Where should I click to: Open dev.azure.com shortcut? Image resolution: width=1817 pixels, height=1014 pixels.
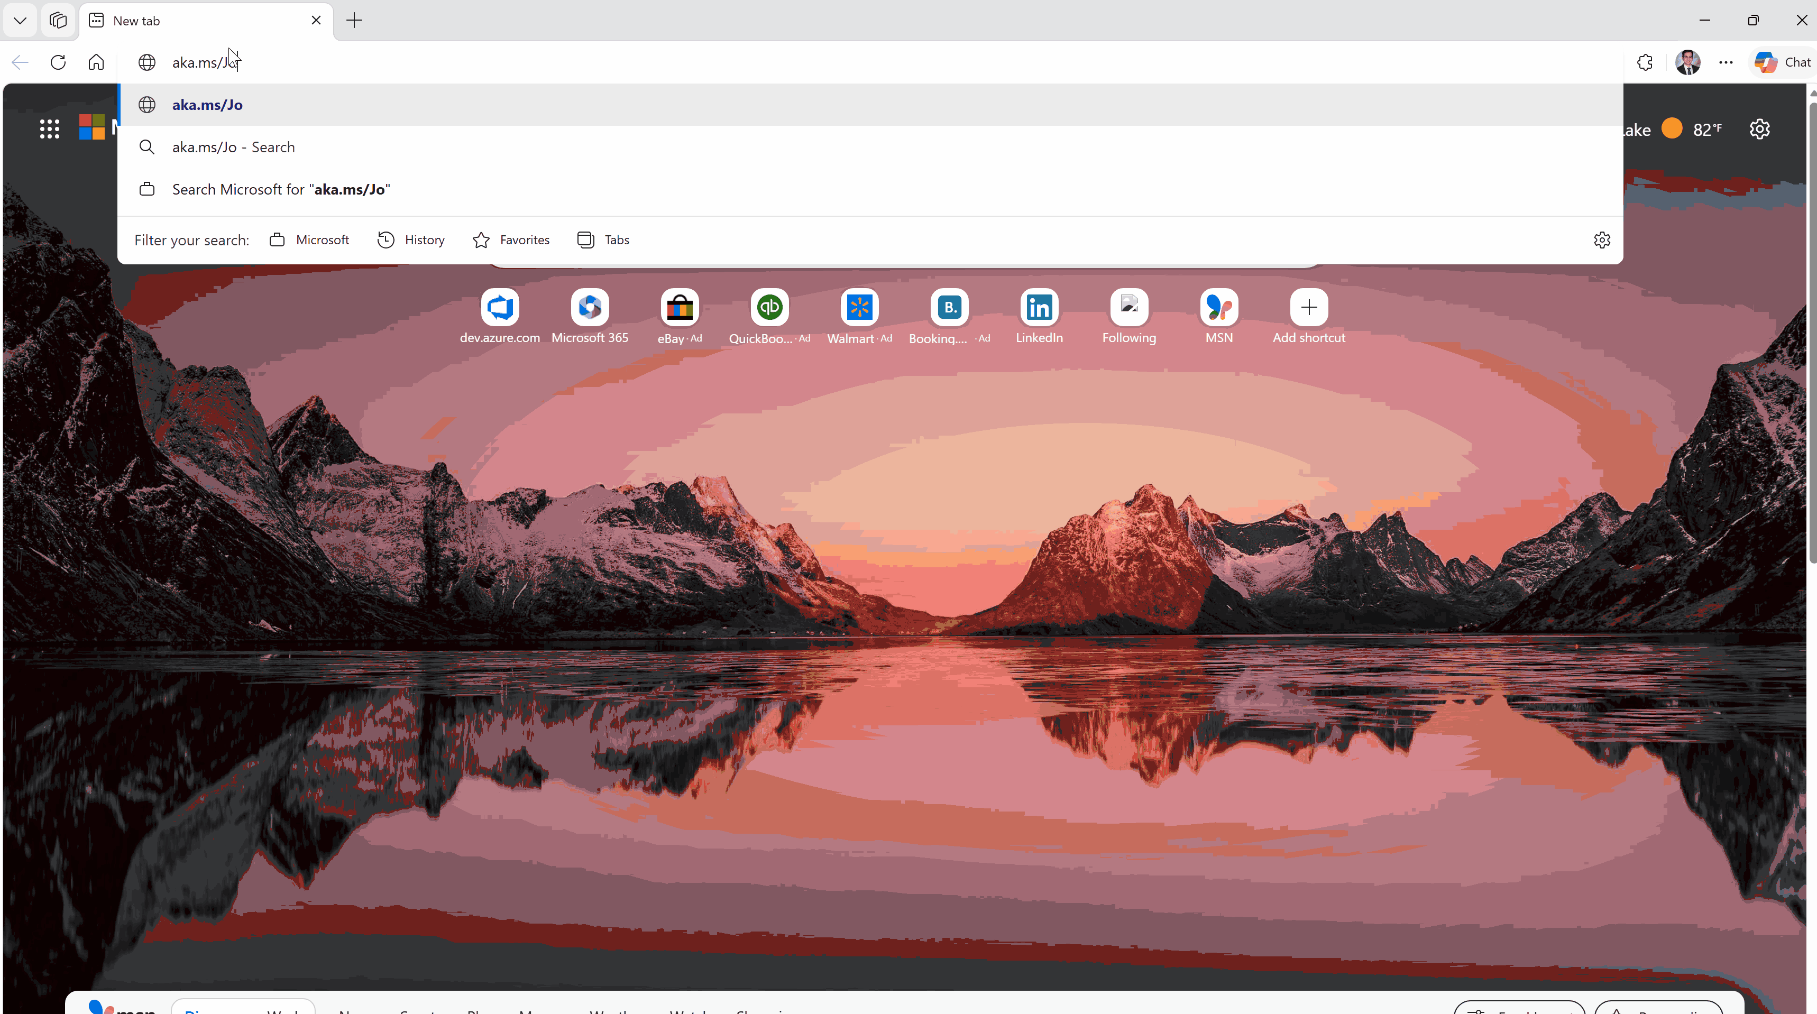[x=500, y=317]
